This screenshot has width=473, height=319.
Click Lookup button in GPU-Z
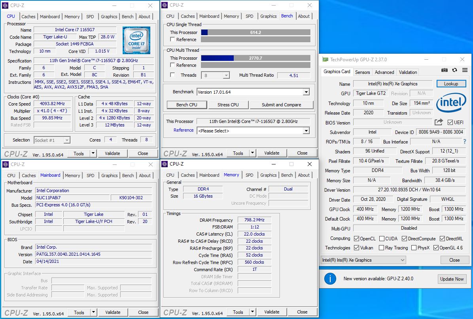pyautogui.click(x=451, y=84)
